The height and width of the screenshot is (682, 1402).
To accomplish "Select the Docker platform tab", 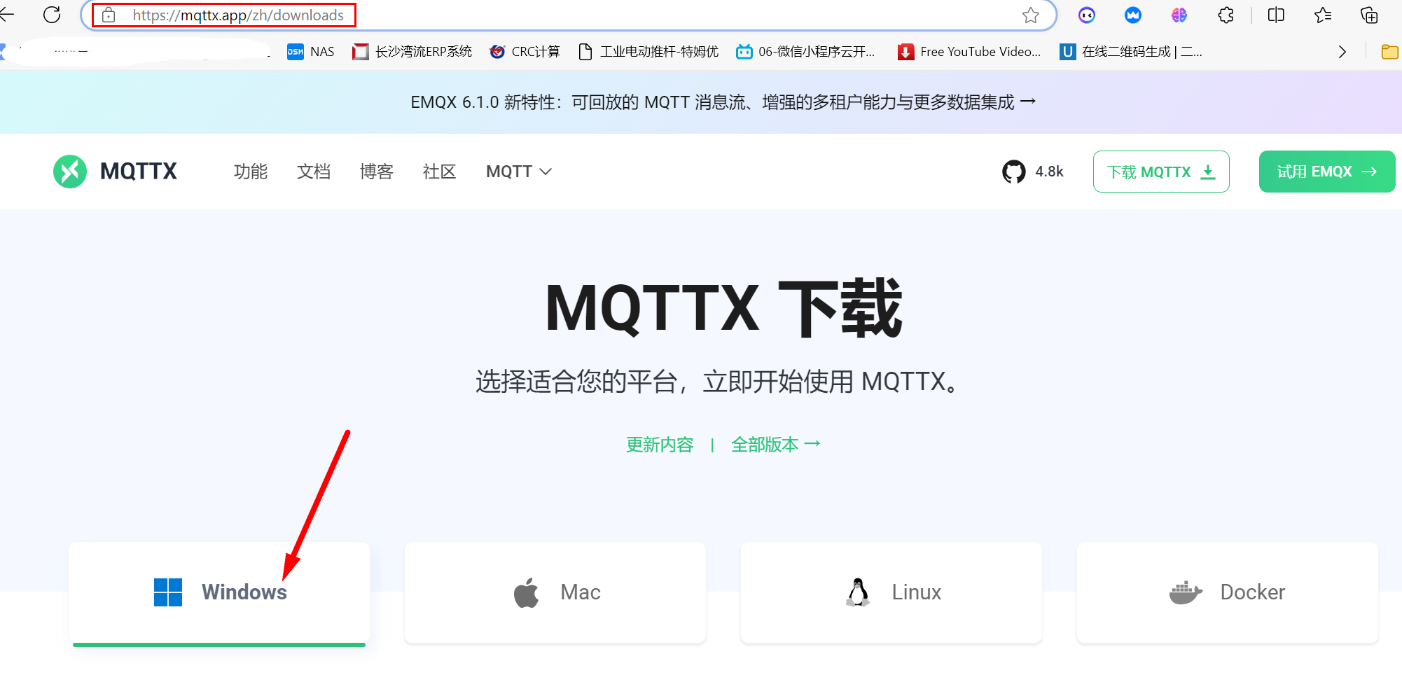I will point(1228,592).
